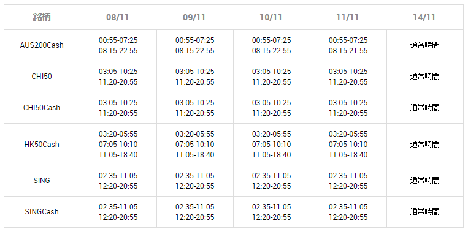Click the 11/11 date header
This screenshot has height=237, width=476.
[348, 17]
